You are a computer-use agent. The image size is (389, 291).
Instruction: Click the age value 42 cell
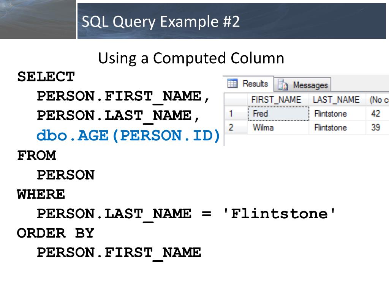pyautogui.click(x=377, y=113)
